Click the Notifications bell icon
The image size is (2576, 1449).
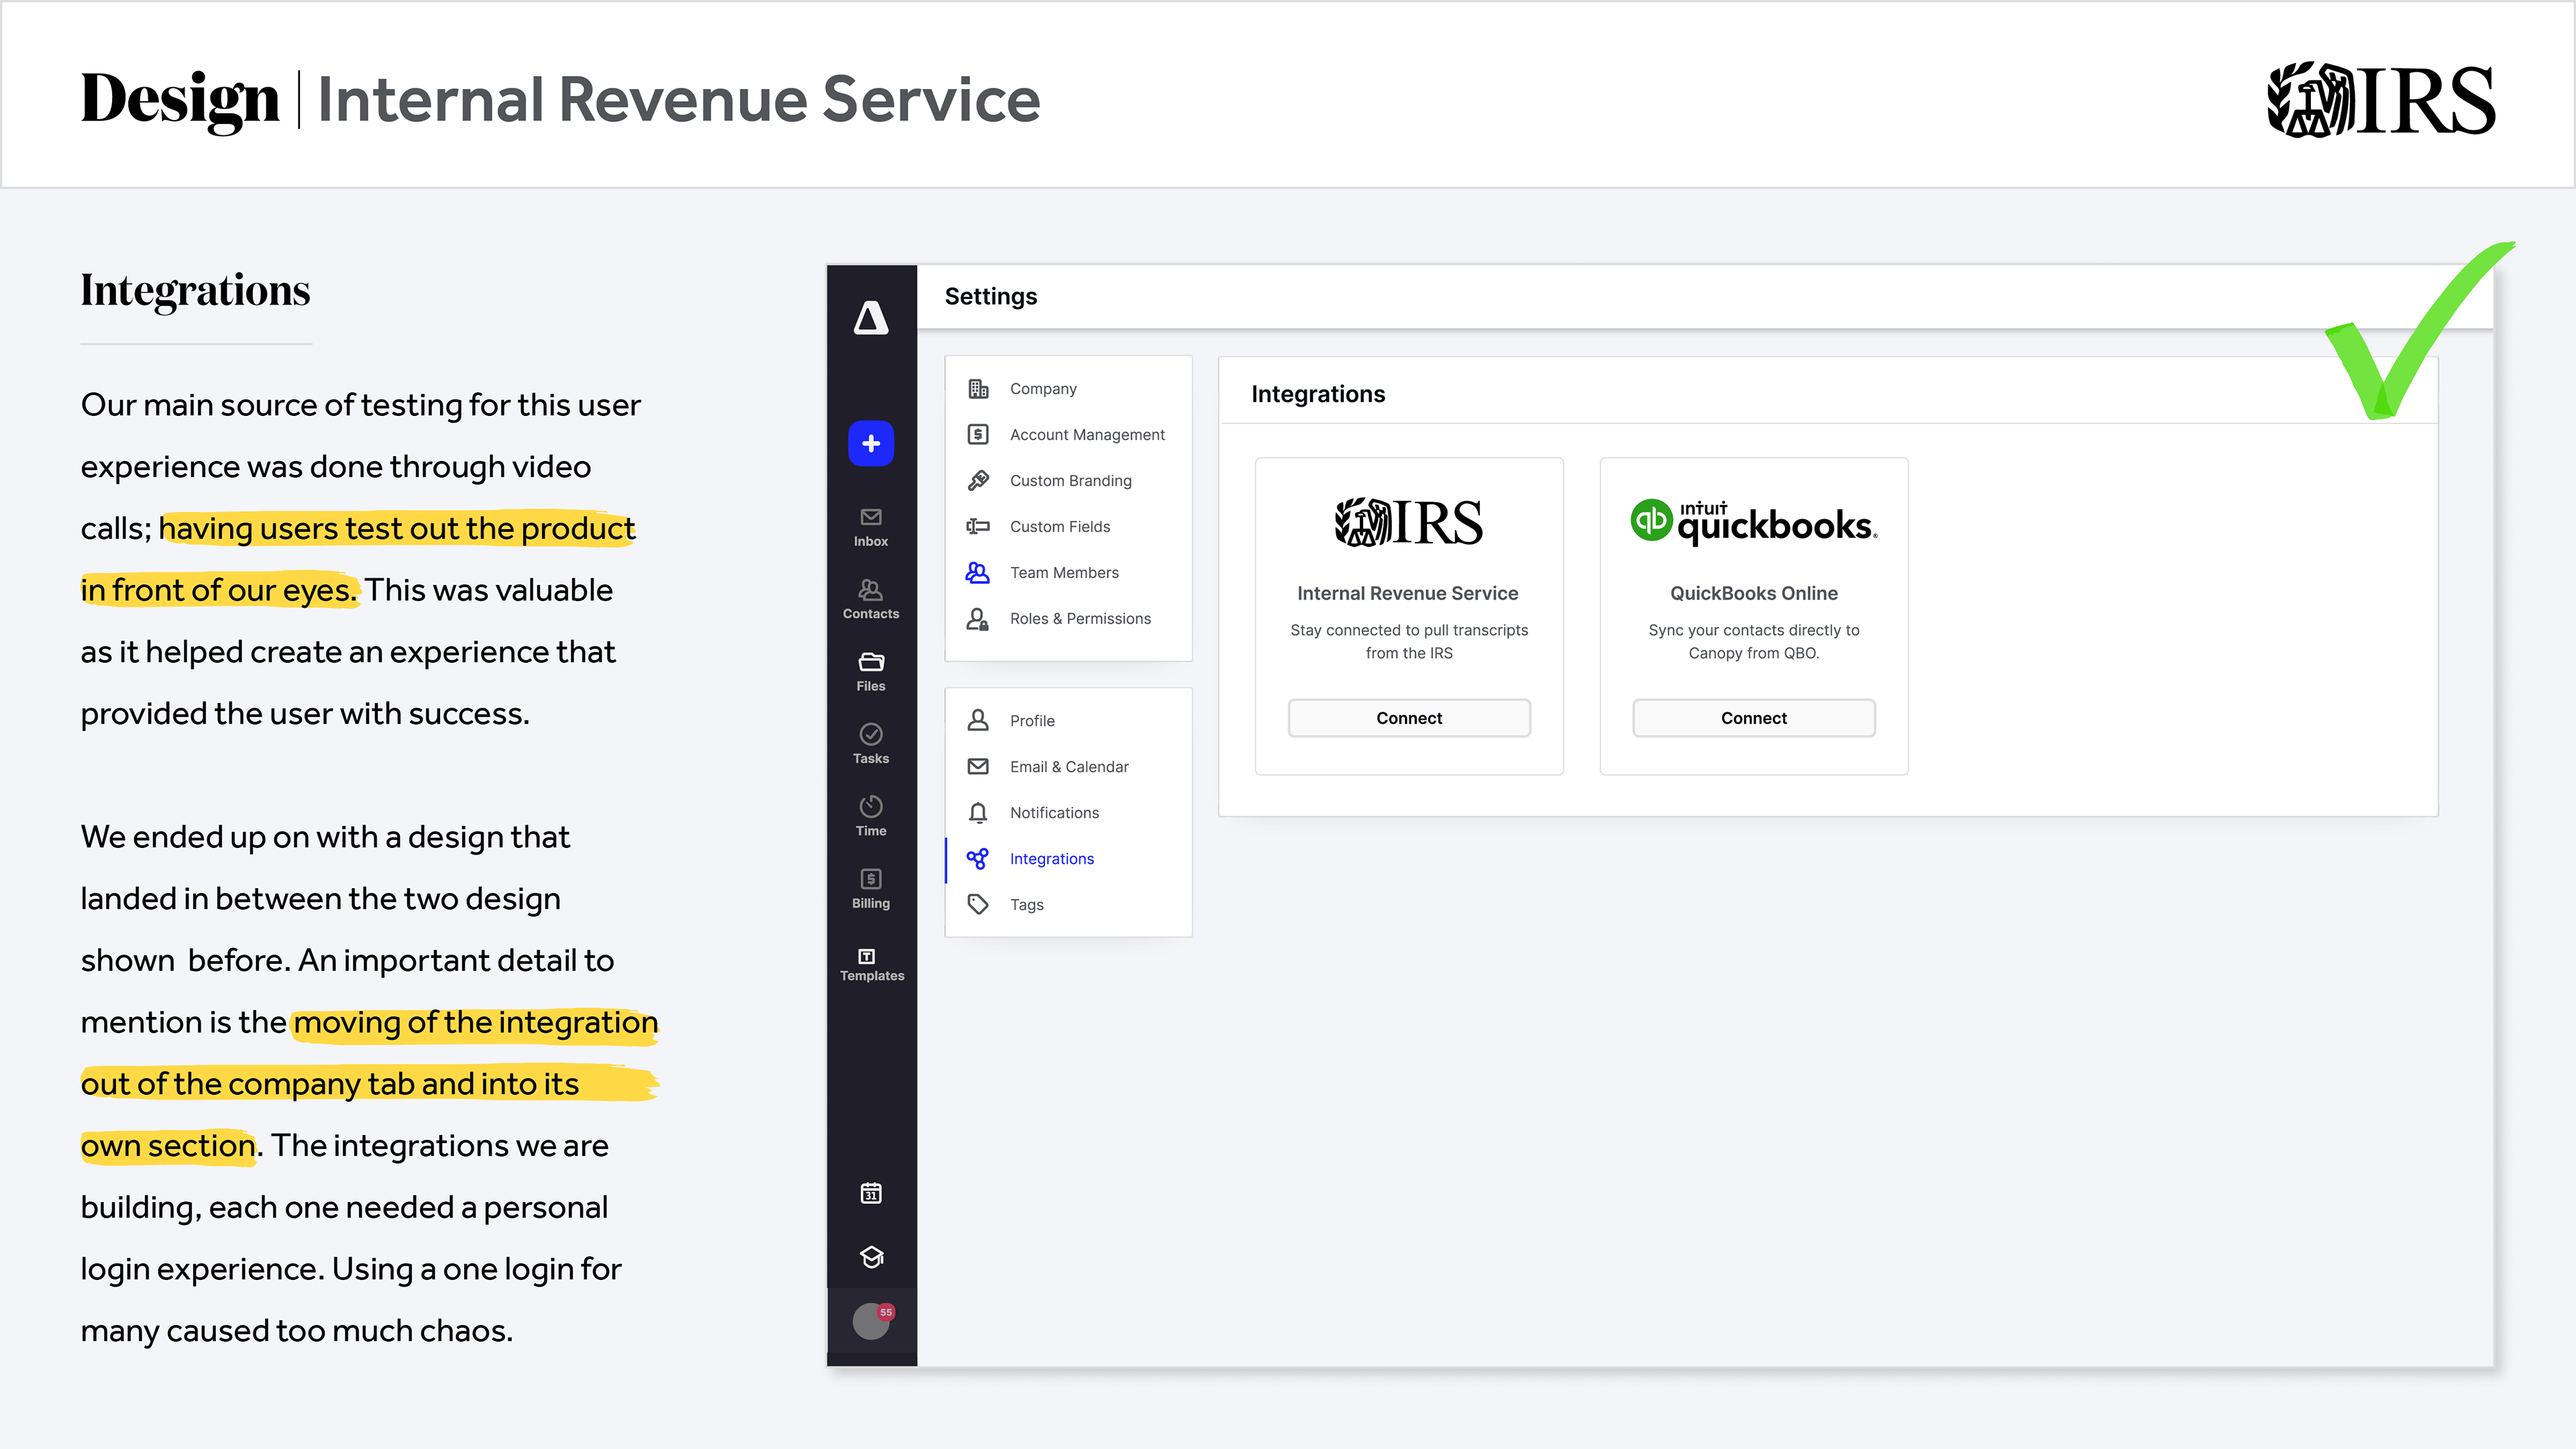978,812
